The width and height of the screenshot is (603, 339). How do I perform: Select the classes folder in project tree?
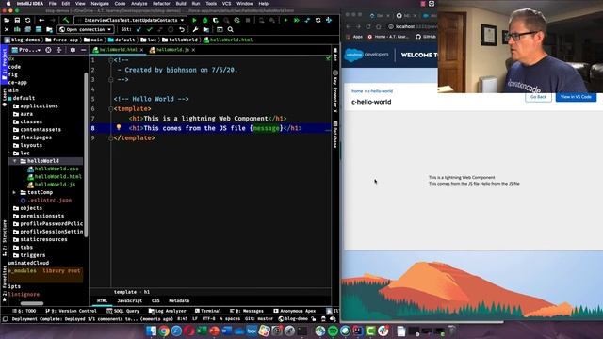click(27, 121)
